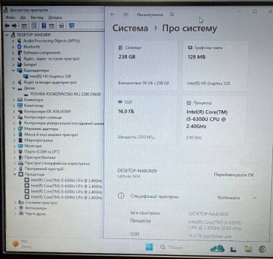Collapse the Процесори node
The image size is (273, 259).
click(x=15, y=174)
